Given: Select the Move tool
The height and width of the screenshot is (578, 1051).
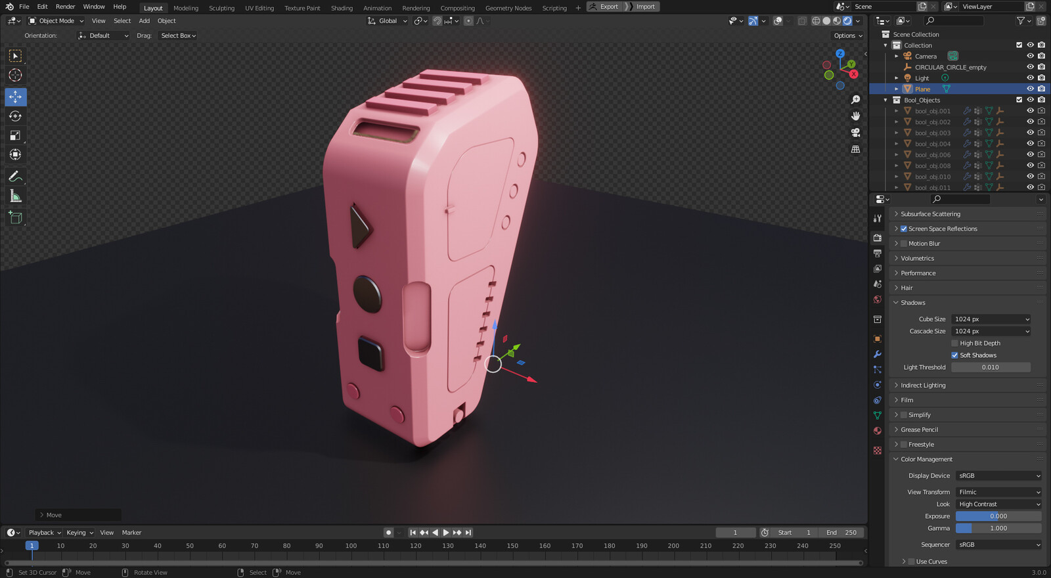Looking at the screenshot, I should pyautogui.click(x=16, y=97).
